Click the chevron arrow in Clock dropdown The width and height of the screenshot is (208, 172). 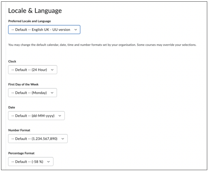point(52,70)
